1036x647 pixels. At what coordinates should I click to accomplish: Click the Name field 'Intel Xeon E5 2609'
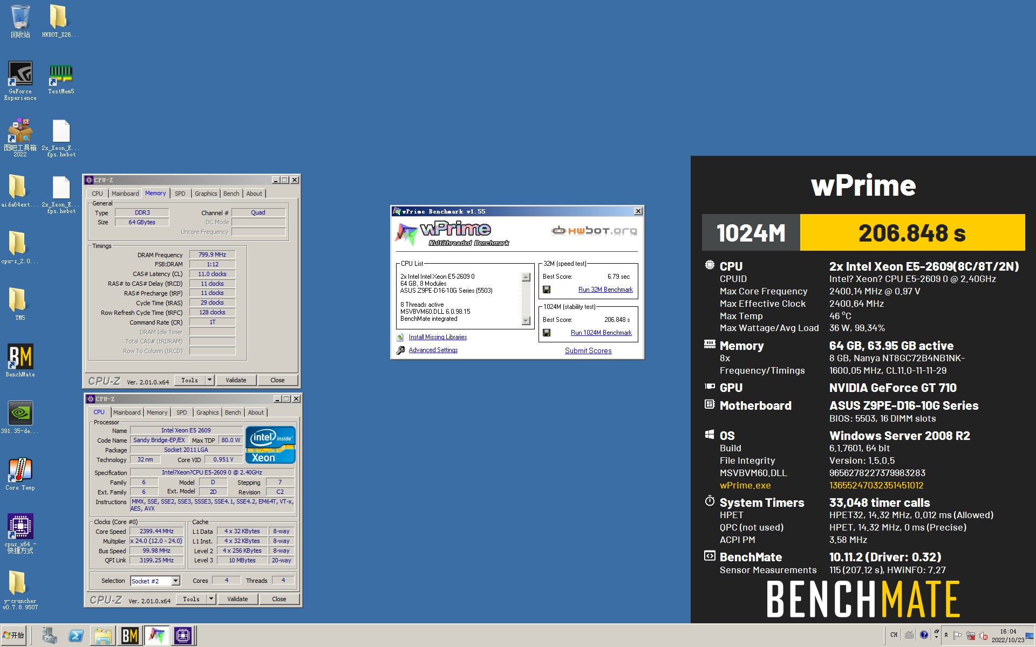[x=186, y=430]
